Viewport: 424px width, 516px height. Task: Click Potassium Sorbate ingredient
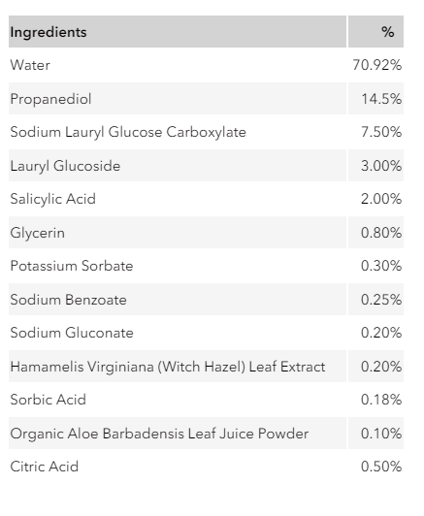(72, 266)
